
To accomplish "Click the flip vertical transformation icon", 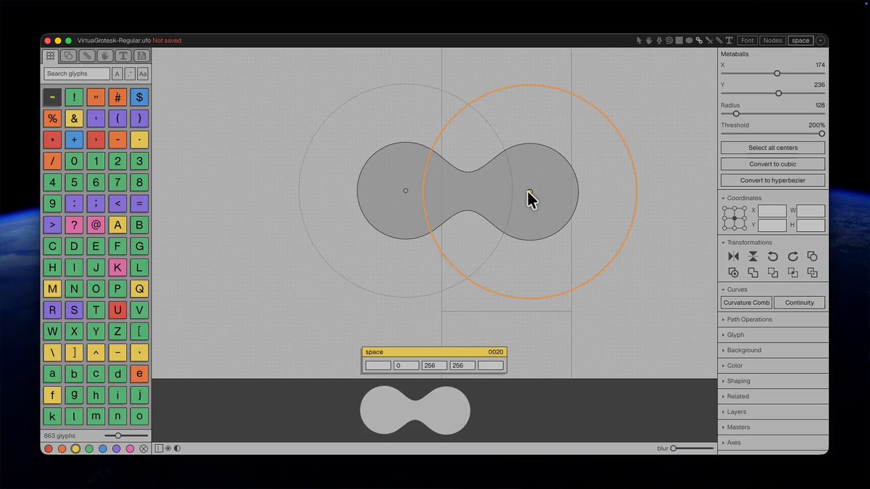I will 753,256.
